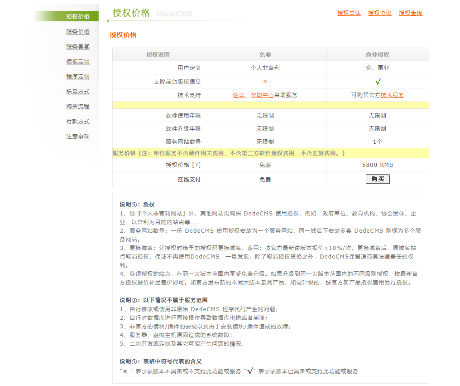Open 购买流程 sidebar link

[78, 107]
